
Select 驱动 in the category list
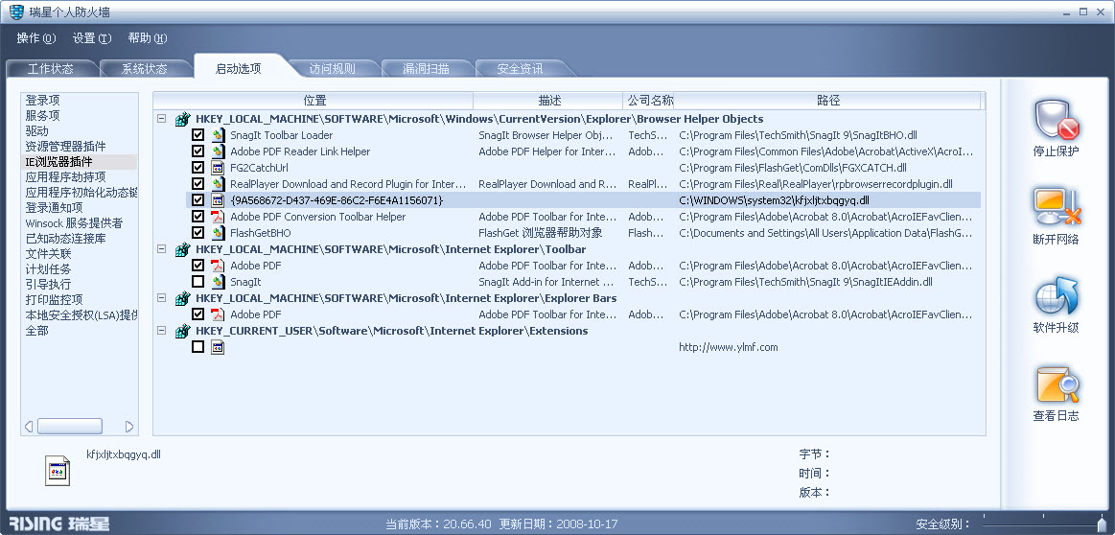coord(37,131)
